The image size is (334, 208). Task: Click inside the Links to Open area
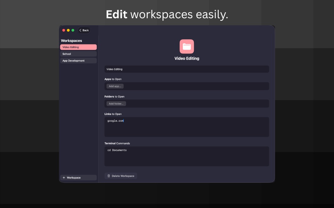tap(187, 126)
